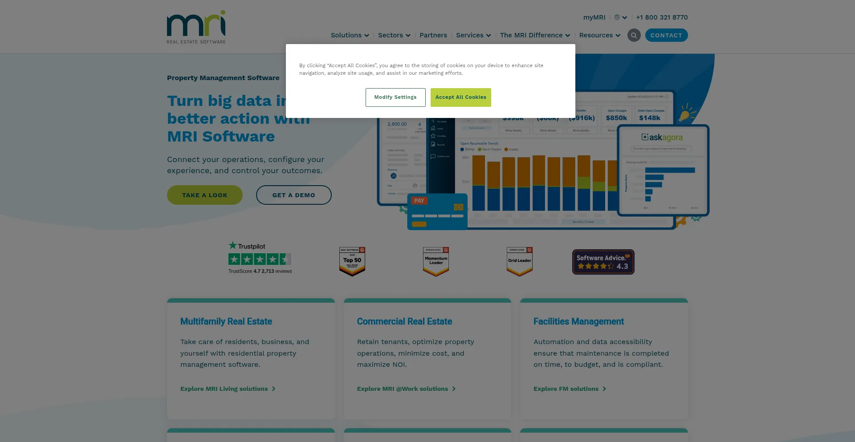
Task: Expand the Resources dropdown menu
Action: point(599,35)
